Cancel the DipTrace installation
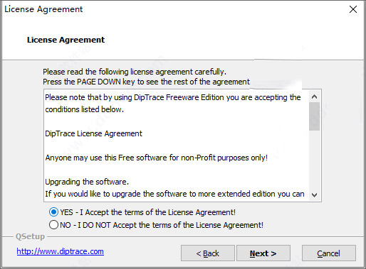The height and width of the screenshot is (269, 366). (329, 253)
